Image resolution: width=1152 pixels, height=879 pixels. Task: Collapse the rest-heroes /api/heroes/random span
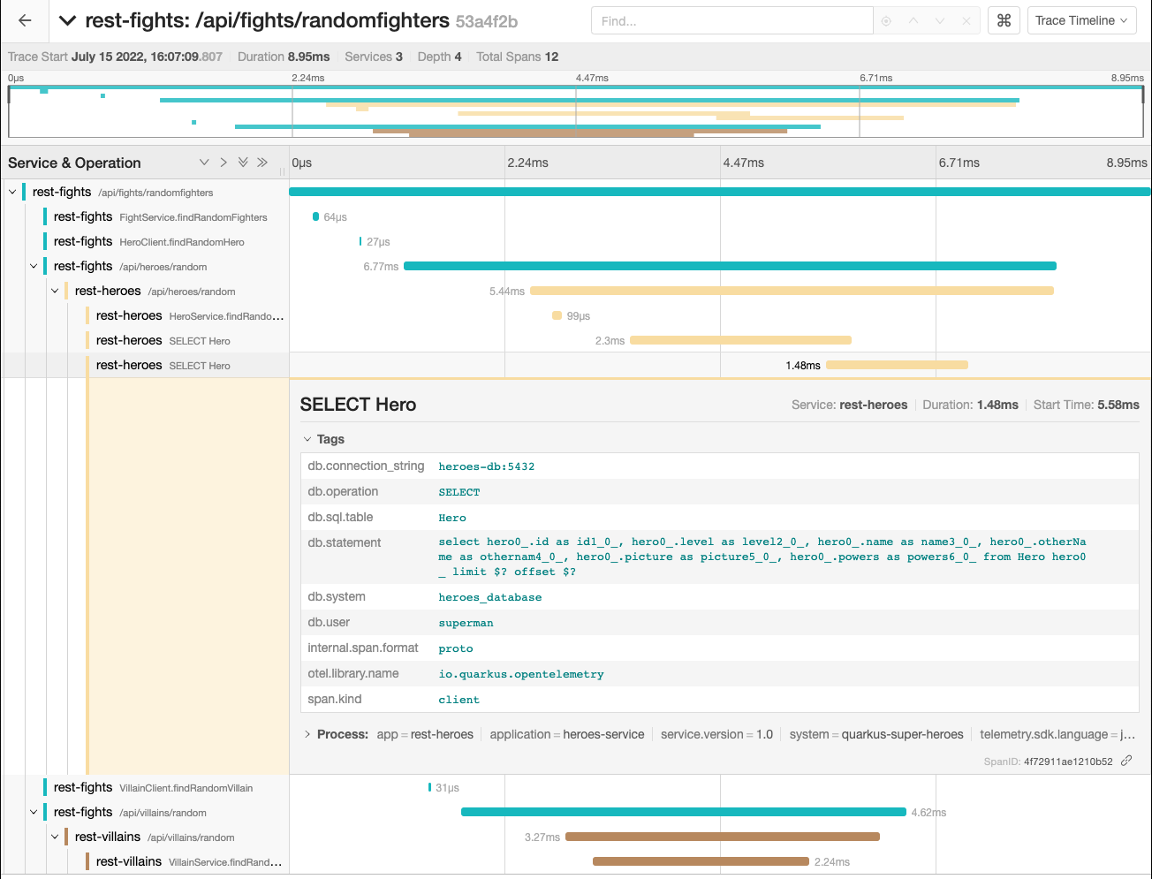tap(55, 291)
